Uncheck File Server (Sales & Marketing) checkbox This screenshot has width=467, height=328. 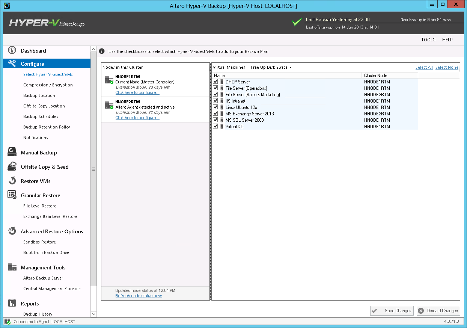tap(215, 94)
